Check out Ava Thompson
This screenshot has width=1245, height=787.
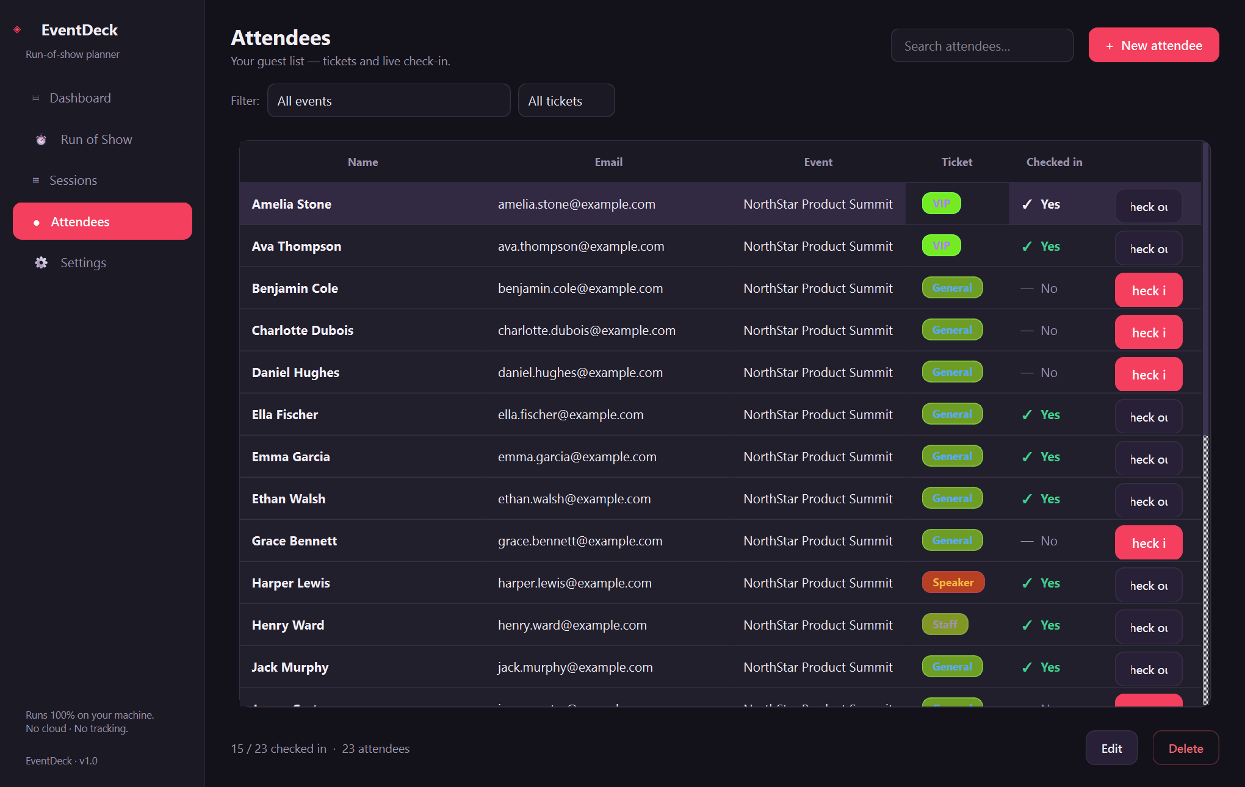(x=1149, y=248)
